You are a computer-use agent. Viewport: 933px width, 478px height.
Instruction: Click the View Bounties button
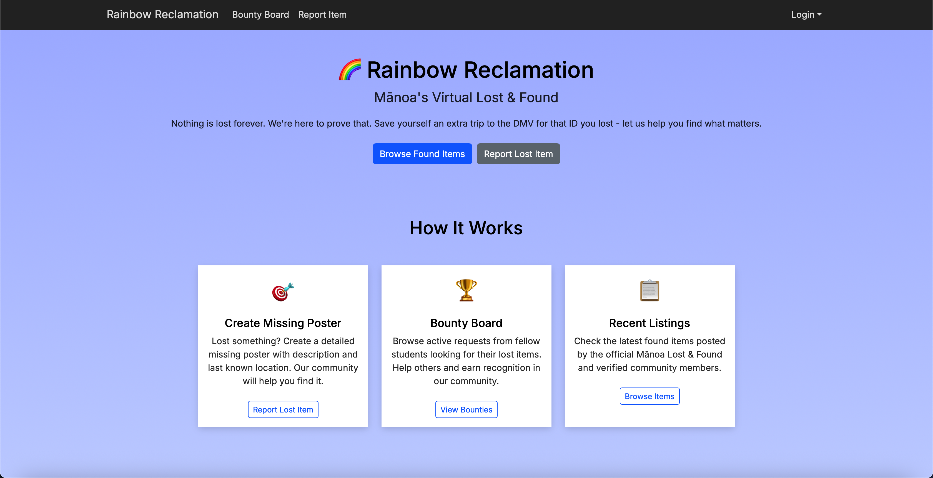(x=466, y=409)
